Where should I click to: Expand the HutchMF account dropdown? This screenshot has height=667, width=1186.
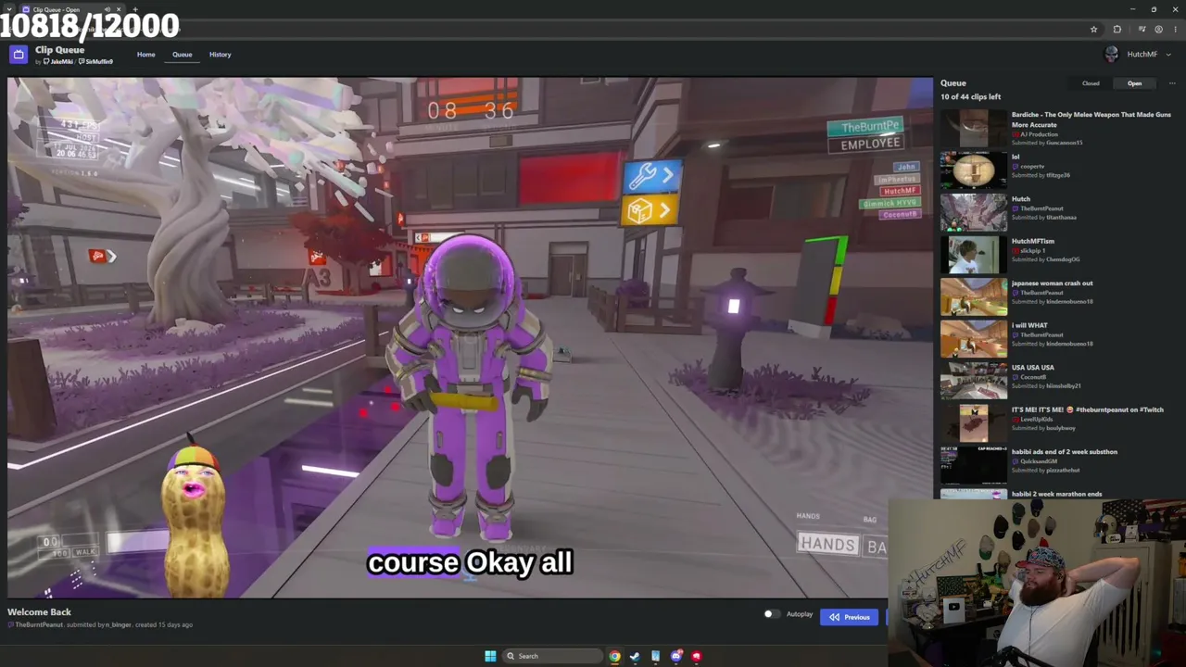[1167, 55]
